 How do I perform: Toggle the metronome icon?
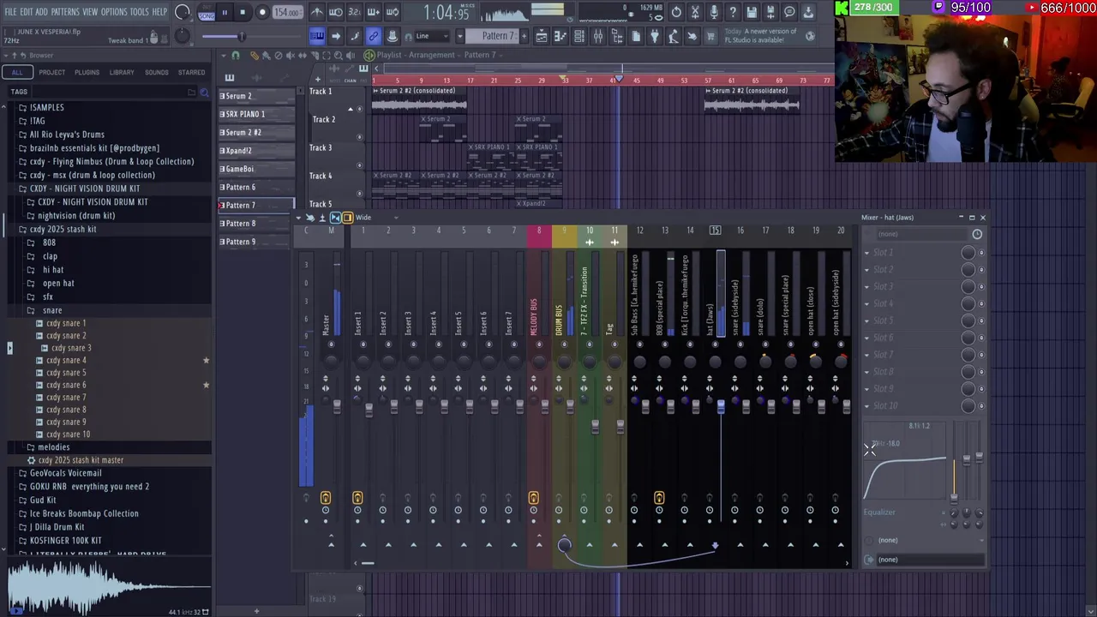(317, 13)
